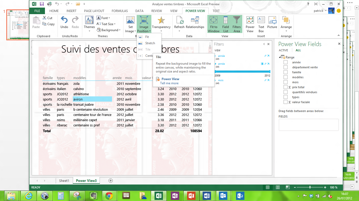
Task: Click the Refresh data icon
Action: point(179,20)
